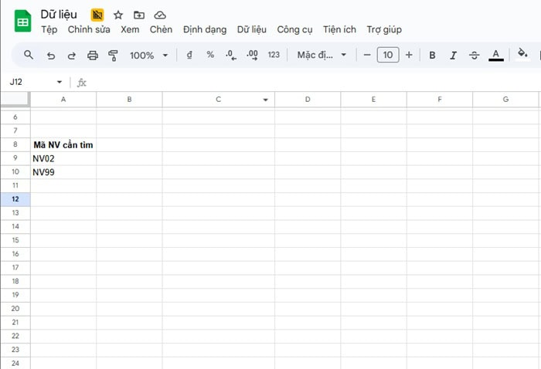Click the search menus magnifier icon
Image resolution: width=541 pixels, height=369 pixels.
(29, 55)
